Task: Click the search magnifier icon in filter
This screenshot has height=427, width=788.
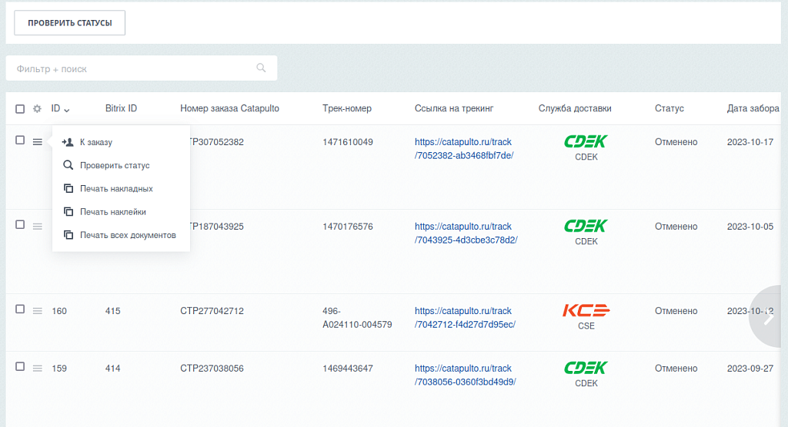Action: click(262, 68)
